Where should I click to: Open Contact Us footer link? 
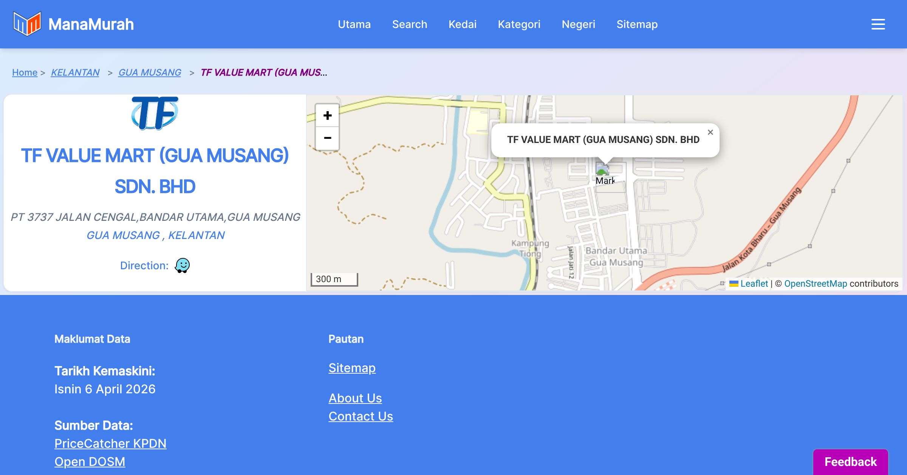(361, 416)
